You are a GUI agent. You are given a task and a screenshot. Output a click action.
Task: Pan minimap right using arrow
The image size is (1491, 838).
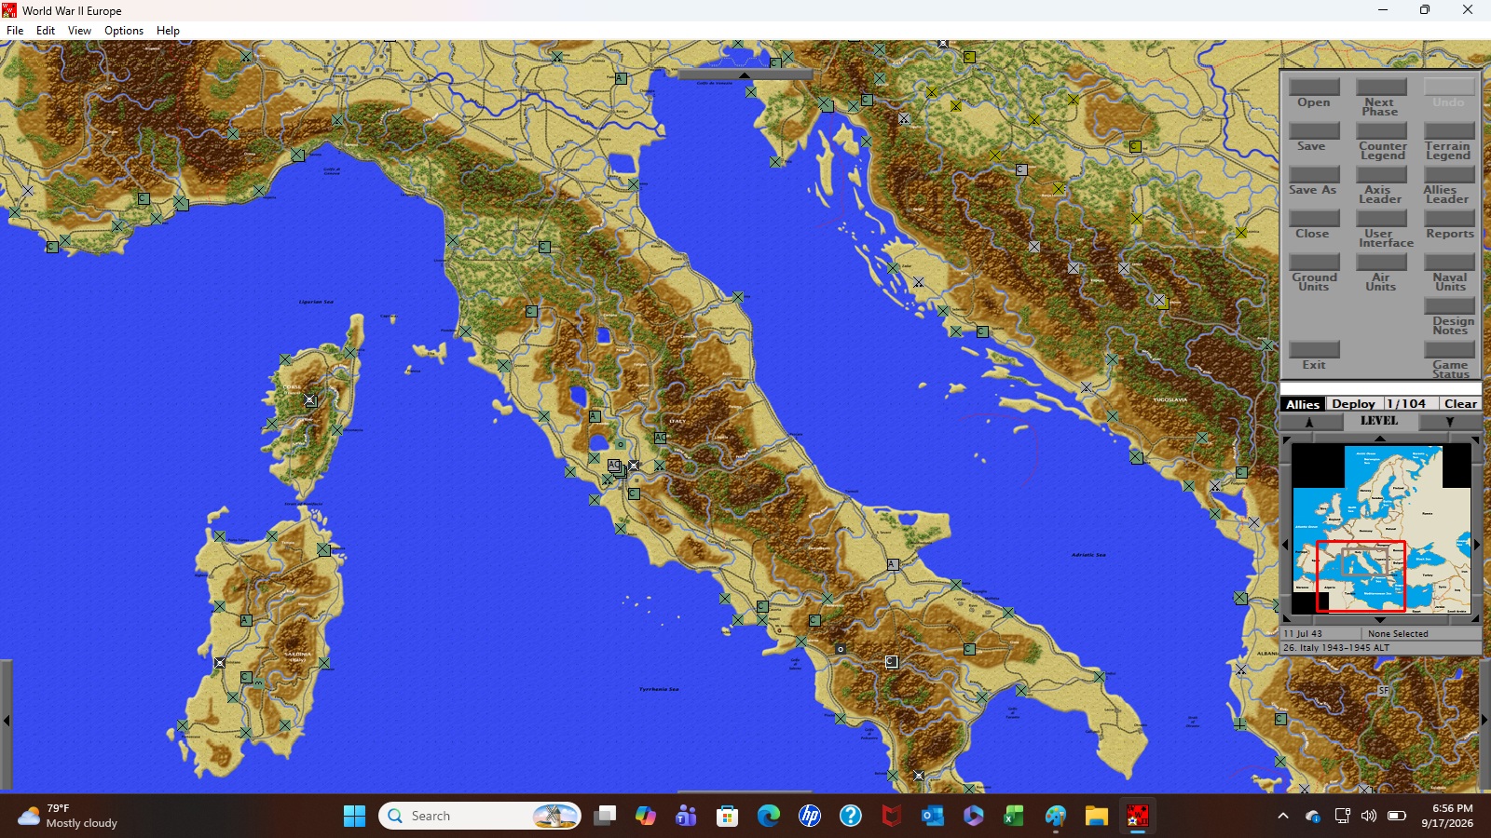pos(1476,545)
